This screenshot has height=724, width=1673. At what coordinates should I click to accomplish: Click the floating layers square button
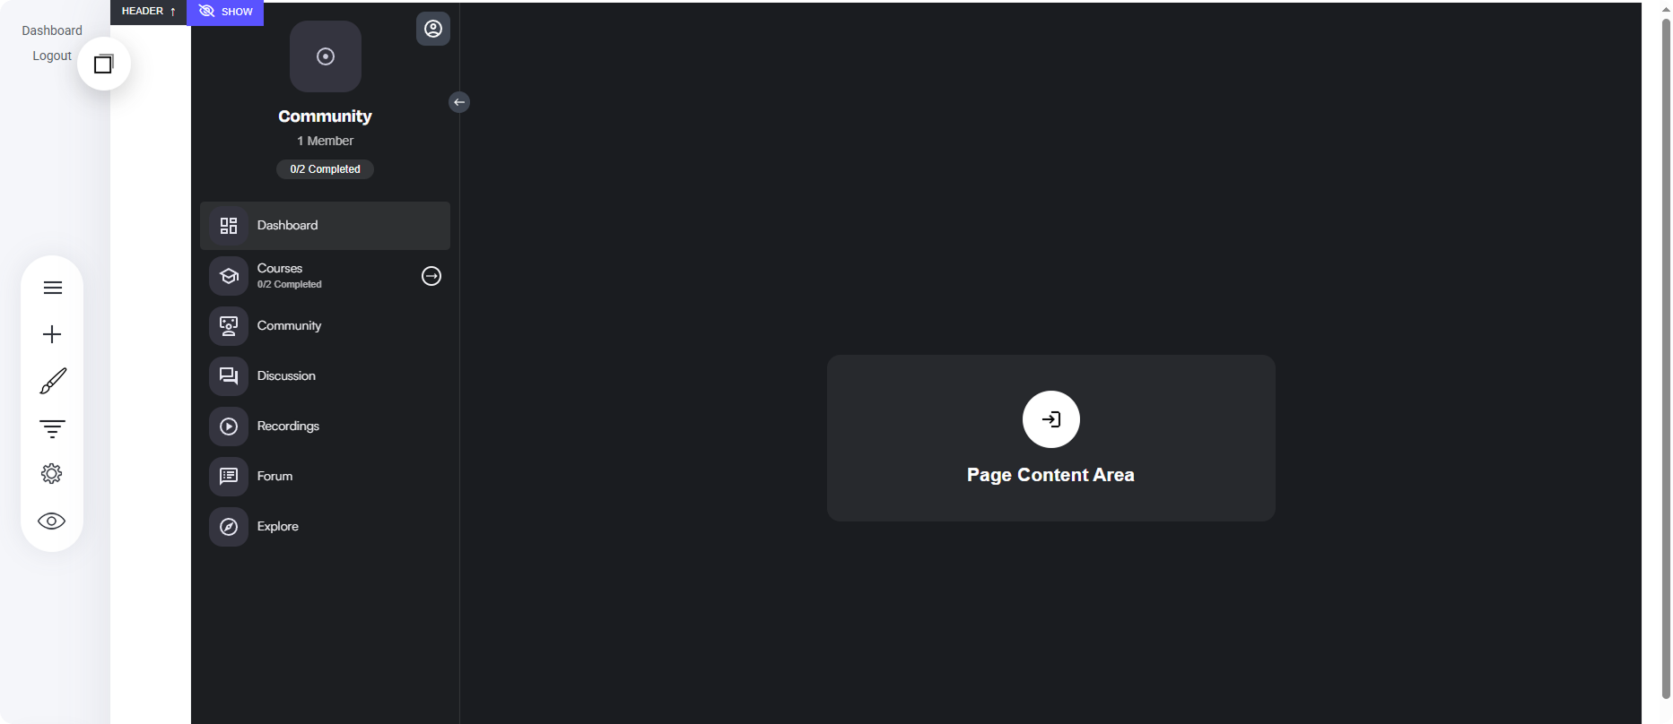coord(104,64)
